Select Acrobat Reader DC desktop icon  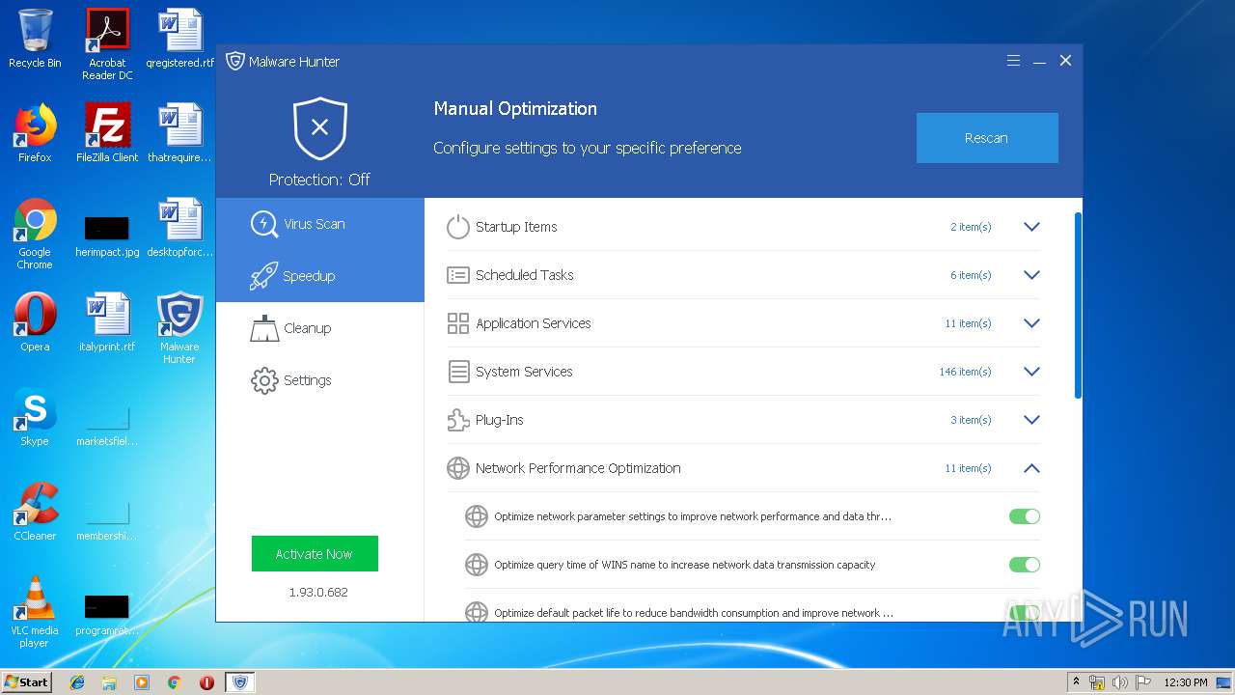pos(107,45)
